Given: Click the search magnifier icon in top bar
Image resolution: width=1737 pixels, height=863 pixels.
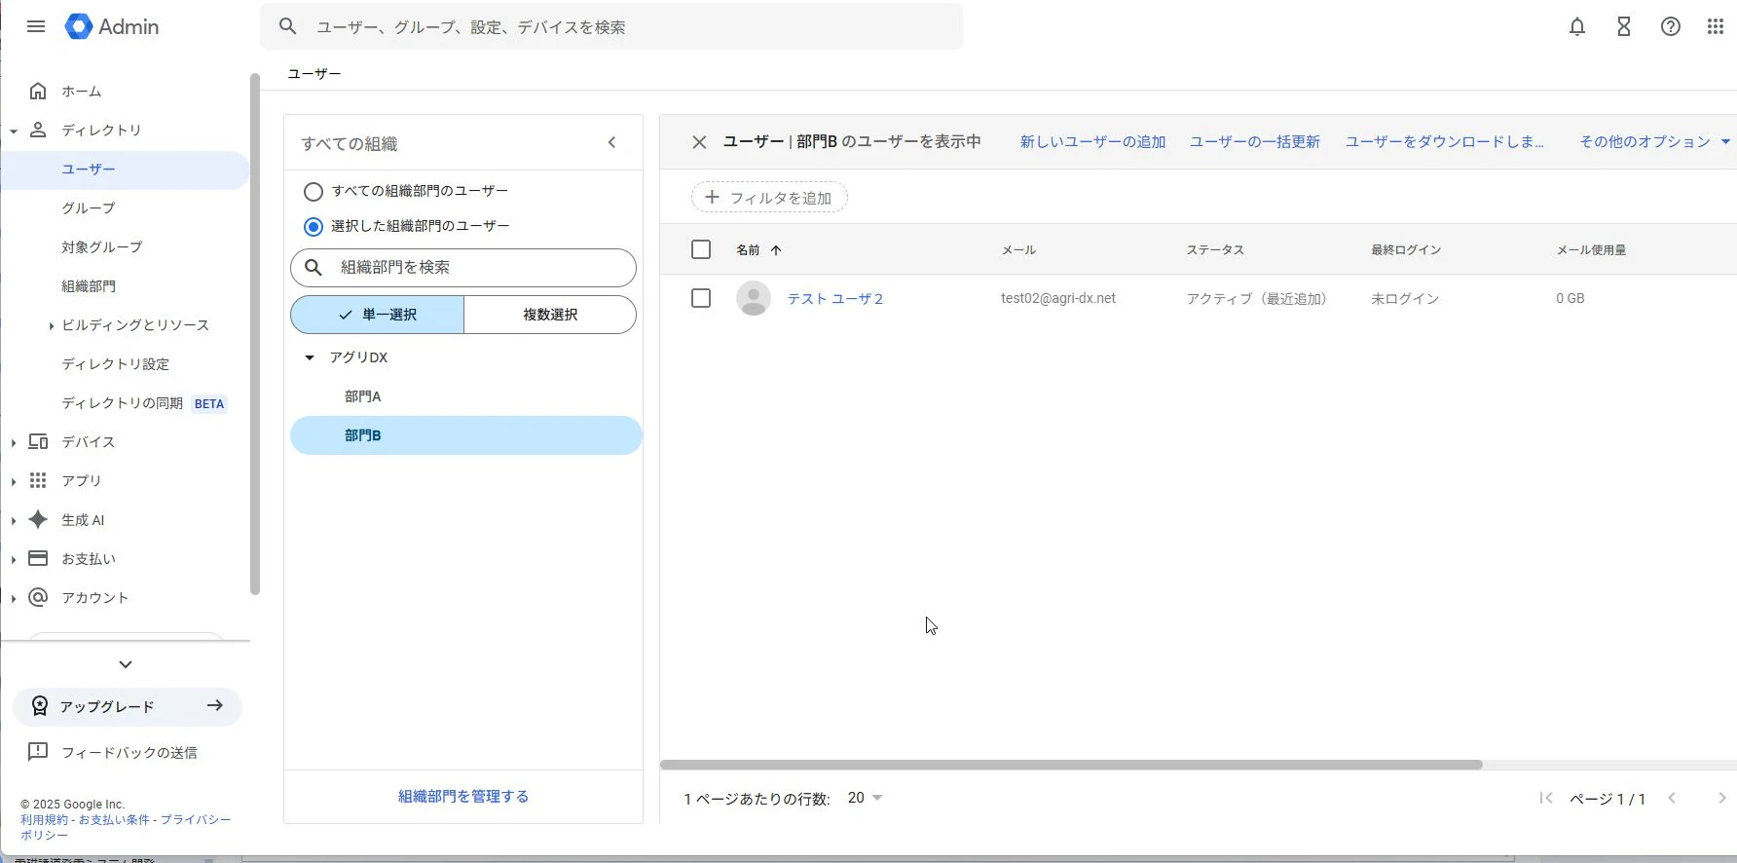Looking at the screenshot, I should (x=287, y=26).
